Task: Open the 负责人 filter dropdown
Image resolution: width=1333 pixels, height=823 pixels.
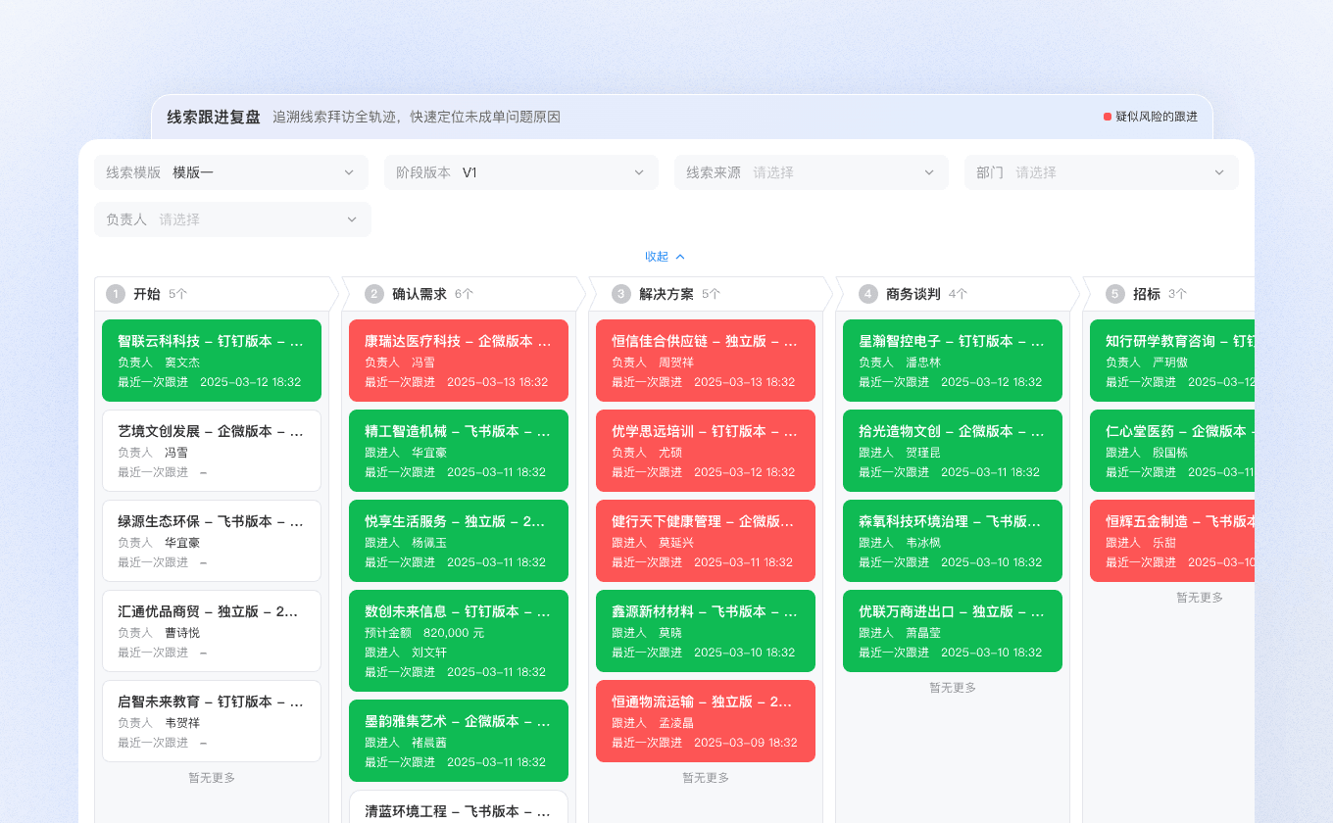Action: point(232,219)
